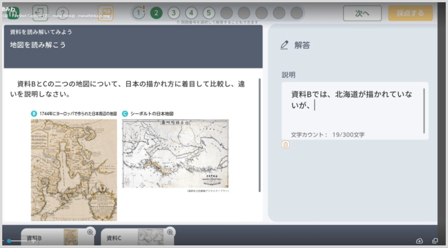Open the 資料B card at bottom
The height and width of the screenshot is (248, 448).
58,238
